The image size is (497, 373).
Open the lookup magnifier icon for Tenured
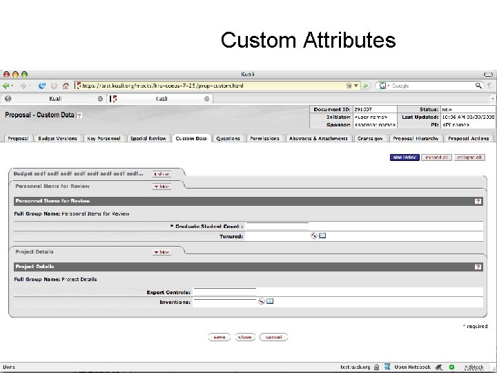point(314,236)
